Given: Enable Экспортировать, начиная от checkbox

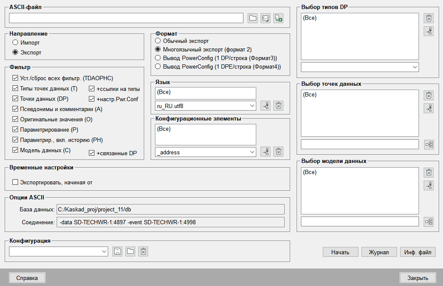Looking at the screenshot, I should tap(15, 182).
